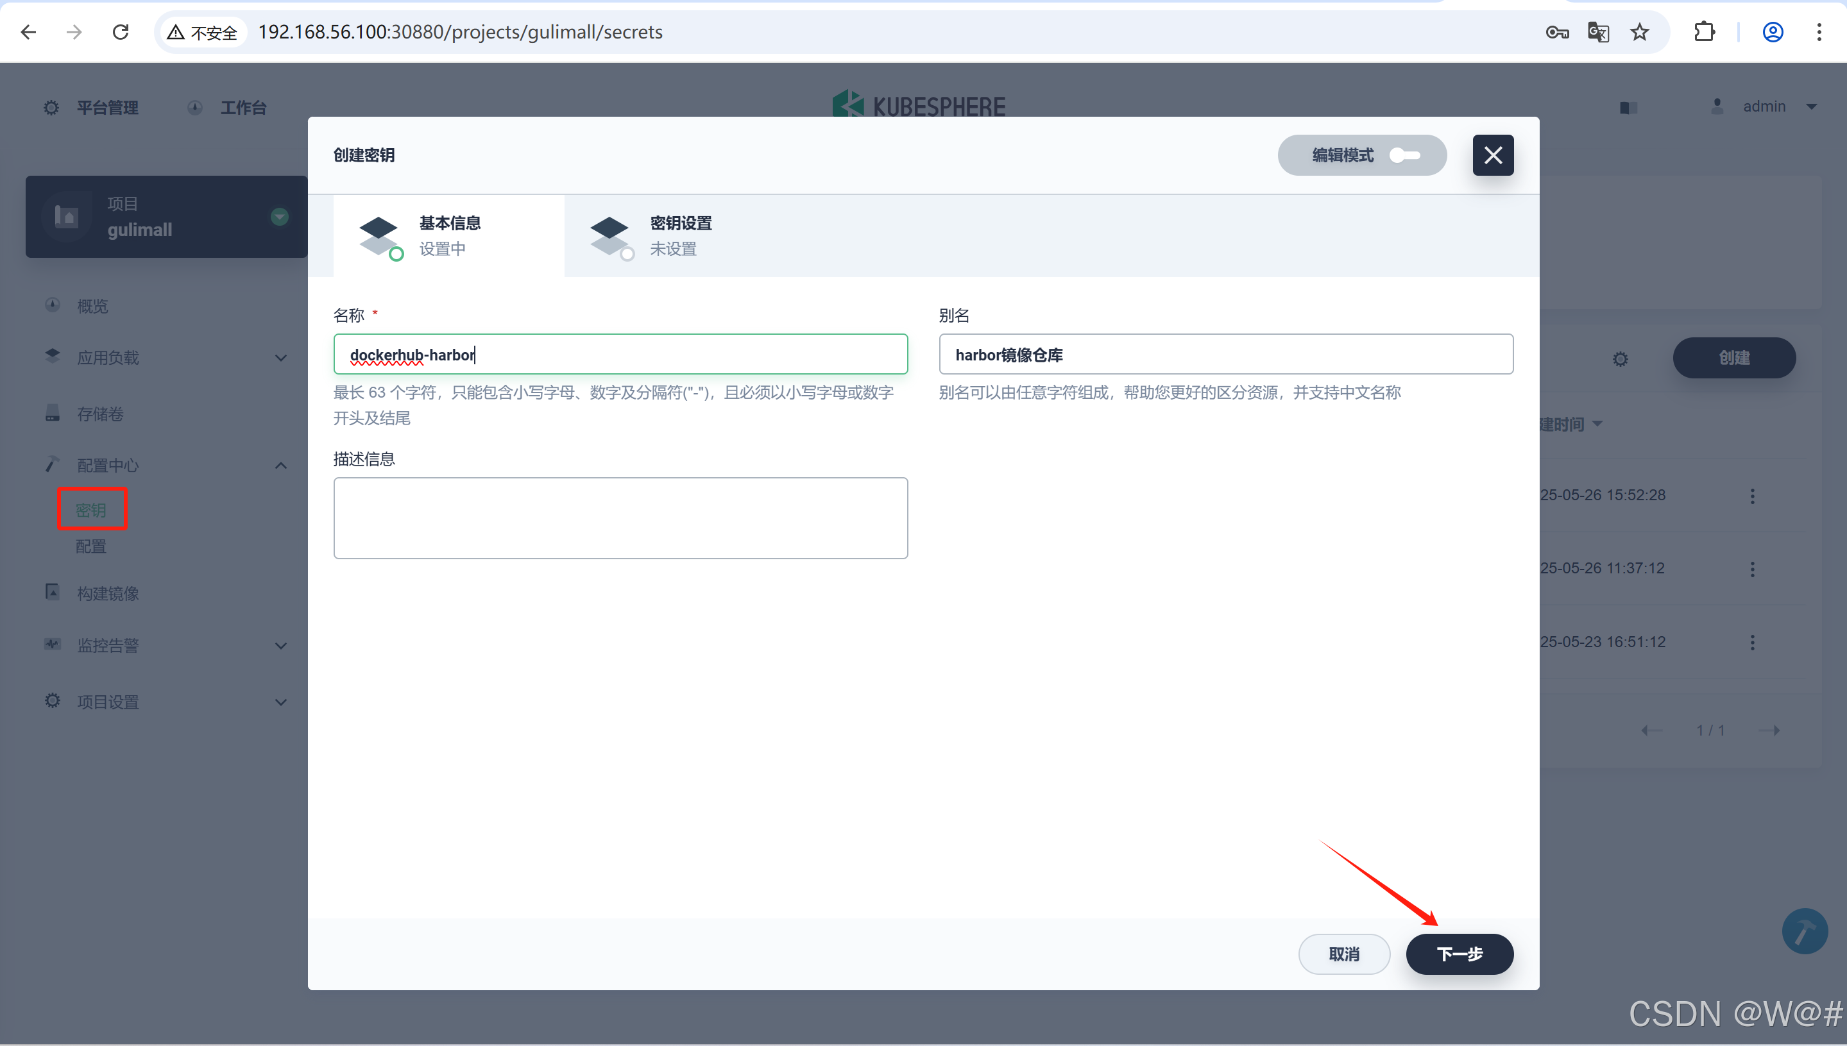The image size is (1847, 1046).
Task: Go to previous page arrow in pagination
Action: click(1651, 730)
